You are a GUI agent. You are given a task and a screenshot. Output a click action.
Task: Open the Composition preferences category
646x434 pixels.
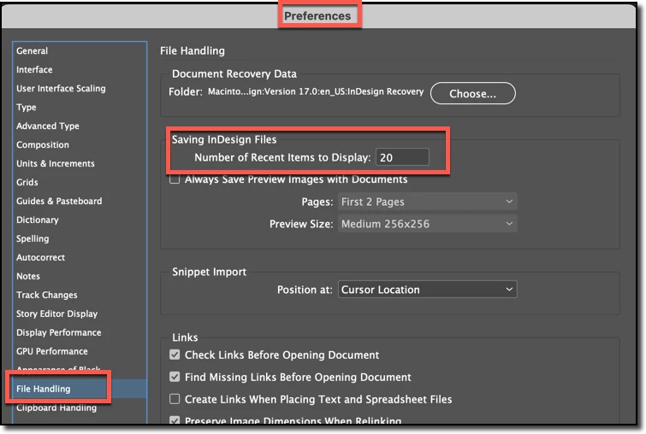tap(43, 144)
